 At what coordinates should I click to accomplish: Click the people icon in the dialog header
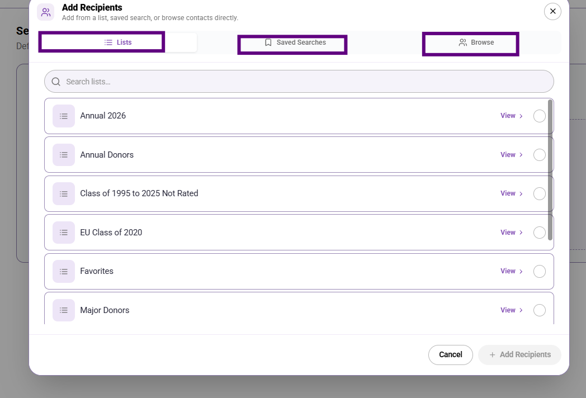(x=46, y=12)
